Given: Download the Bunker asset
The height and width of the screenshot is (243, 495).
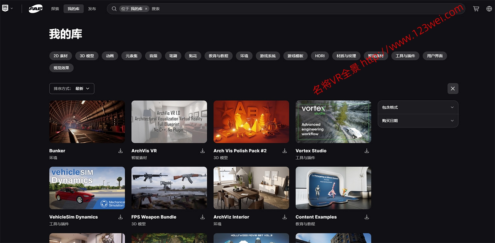Looking at the screenshot, I should [x=121, y=151].
